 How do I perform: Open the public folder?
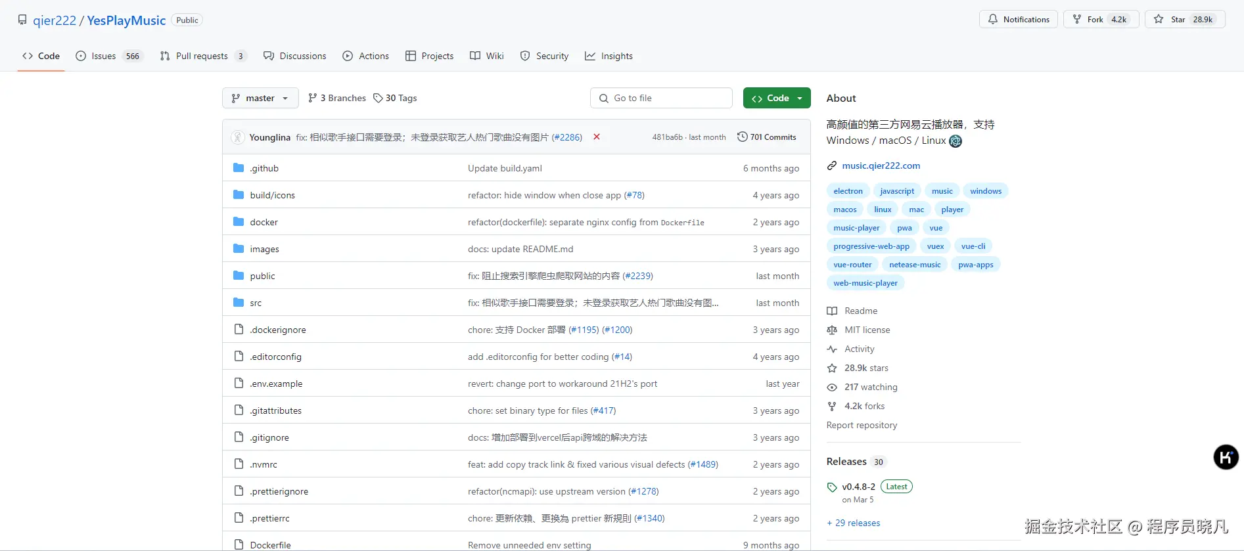click(262, 276)
